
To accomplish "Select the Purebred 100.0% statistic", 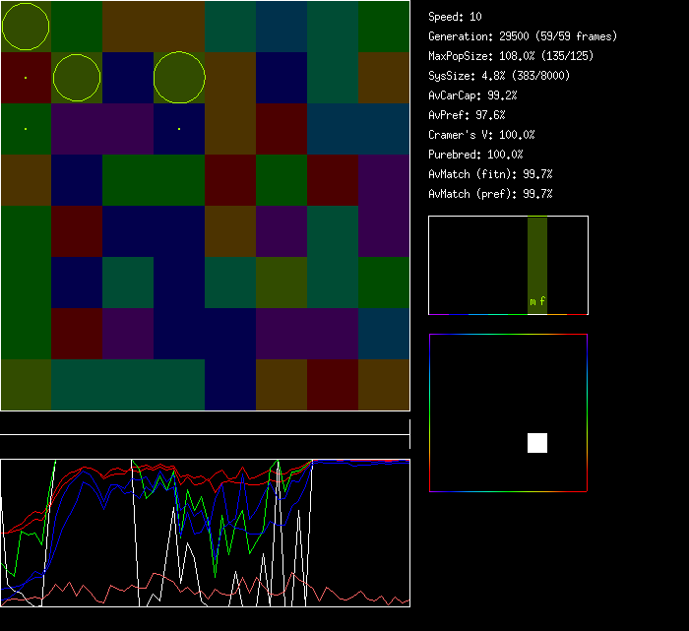I will coord(476,155).
